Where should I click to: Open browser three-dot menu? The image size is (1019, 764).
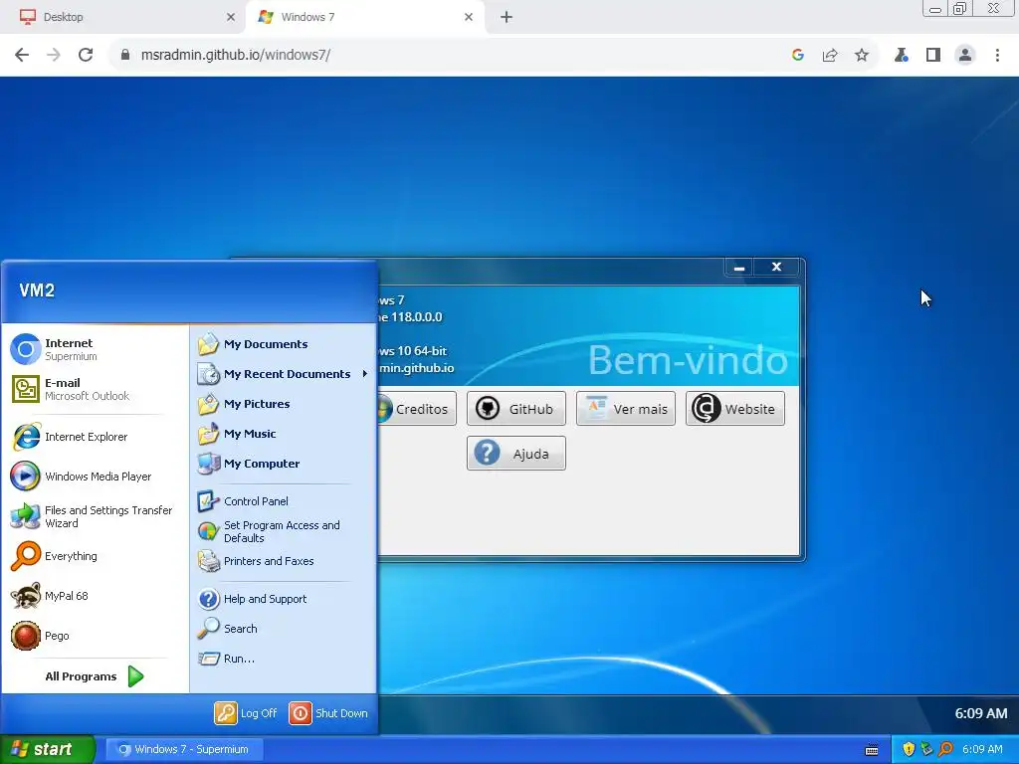coord(997,55)
